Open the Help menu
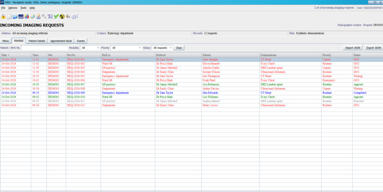Image resolution: width=383 pixels, height=192 pixels. 32,8
